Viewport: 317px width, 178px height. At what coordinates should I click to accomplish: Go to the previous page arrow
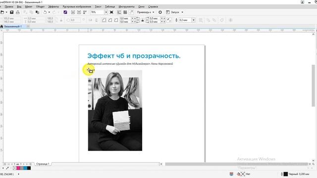(12, 164)
